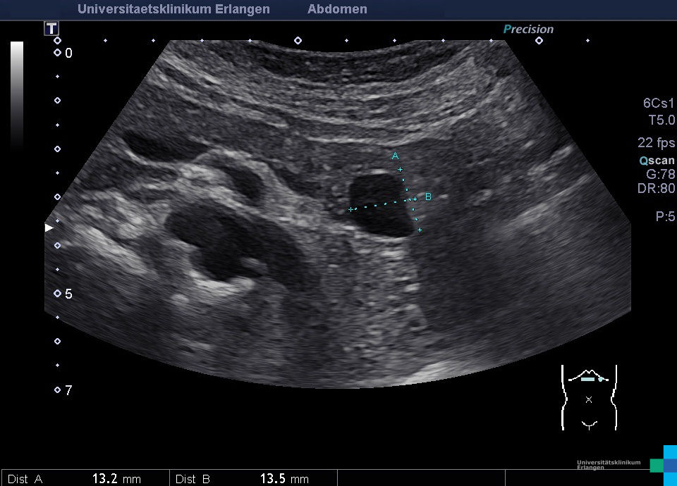677x486 pixels.
Task: Click the T icon at top left
Action: tap(51, 29)
